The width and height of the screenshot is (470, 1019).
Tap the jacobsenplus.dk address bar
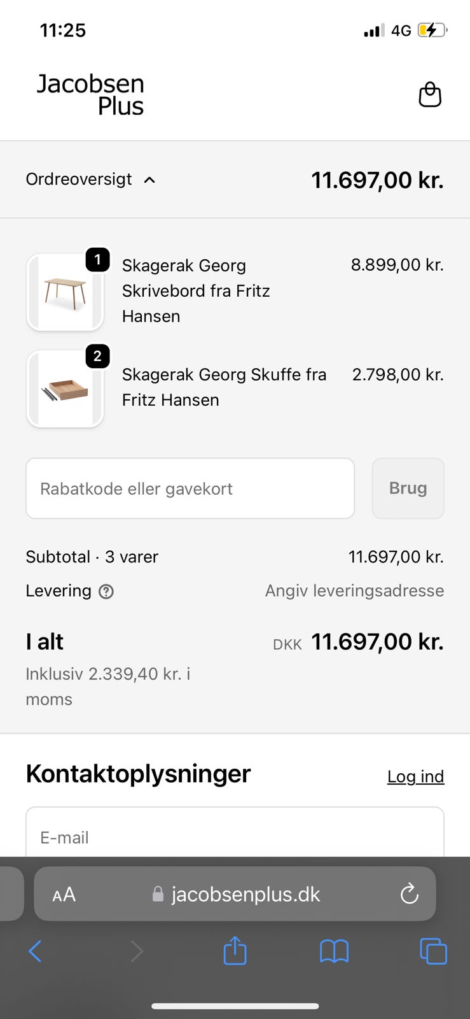click(x=245, y=894)
